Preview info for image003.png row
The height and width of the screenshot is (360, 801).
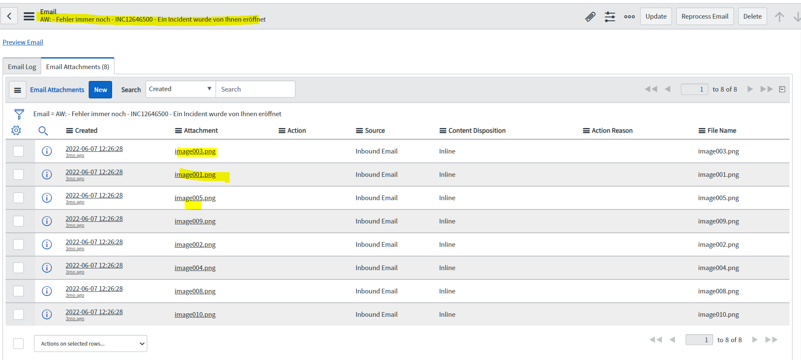click(47, 151)
